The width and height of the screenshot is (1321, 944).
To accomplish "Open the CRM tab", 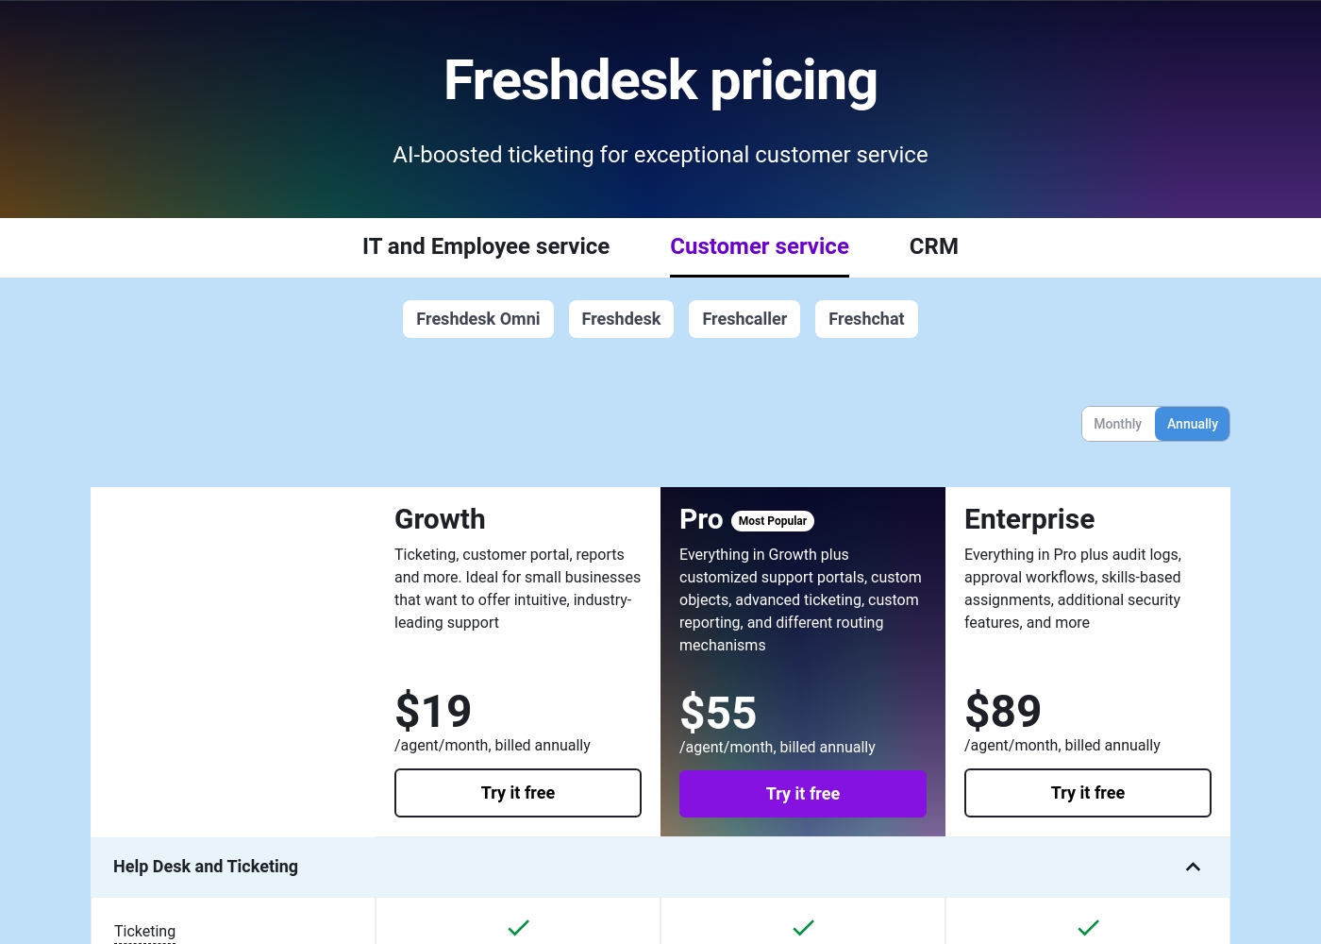I will pyautogui.click(x=934, y=246).
